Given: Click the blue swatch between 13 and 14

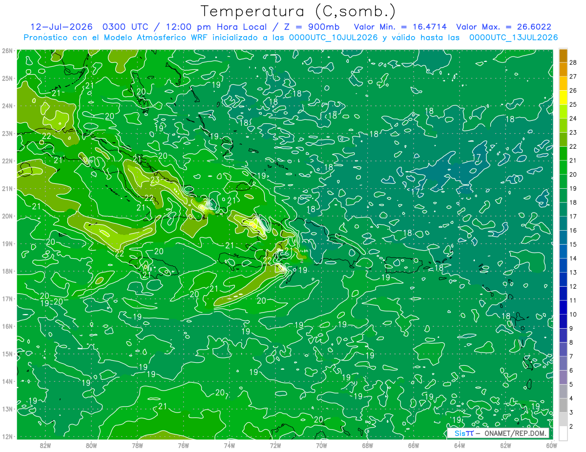Looking at the screenshot, I should tap(563, 265).
